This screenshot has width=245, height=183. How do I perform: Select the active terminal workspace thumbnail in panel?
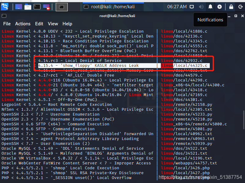[62, 7]
